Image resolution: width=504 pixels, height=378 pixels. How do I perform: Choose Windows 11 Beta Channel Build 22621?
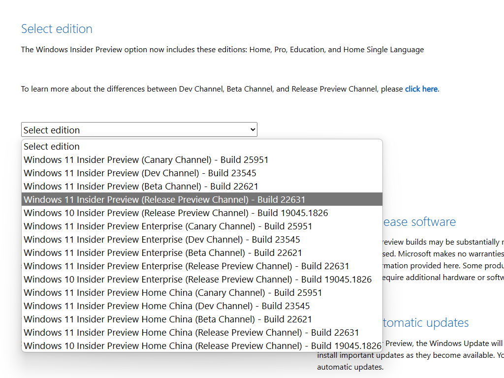click(141, 186)
